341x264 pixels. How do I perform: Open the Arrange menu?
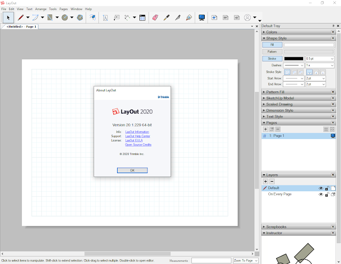[x=41, y=9]
